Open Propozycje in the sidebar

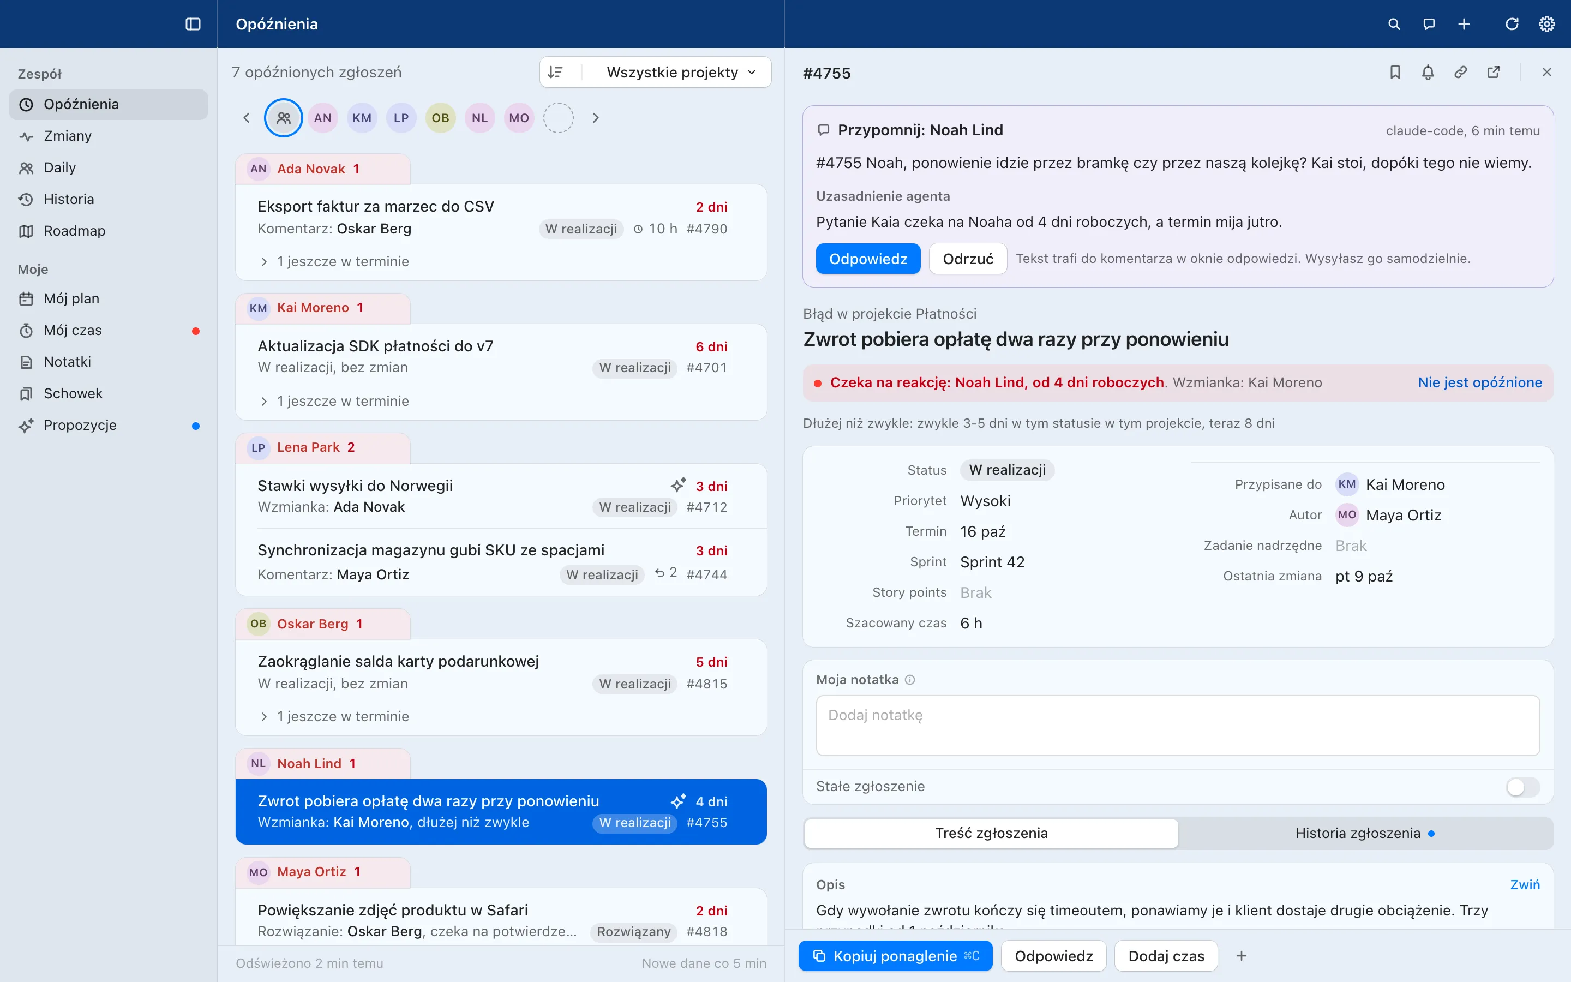tap(109, 425)
